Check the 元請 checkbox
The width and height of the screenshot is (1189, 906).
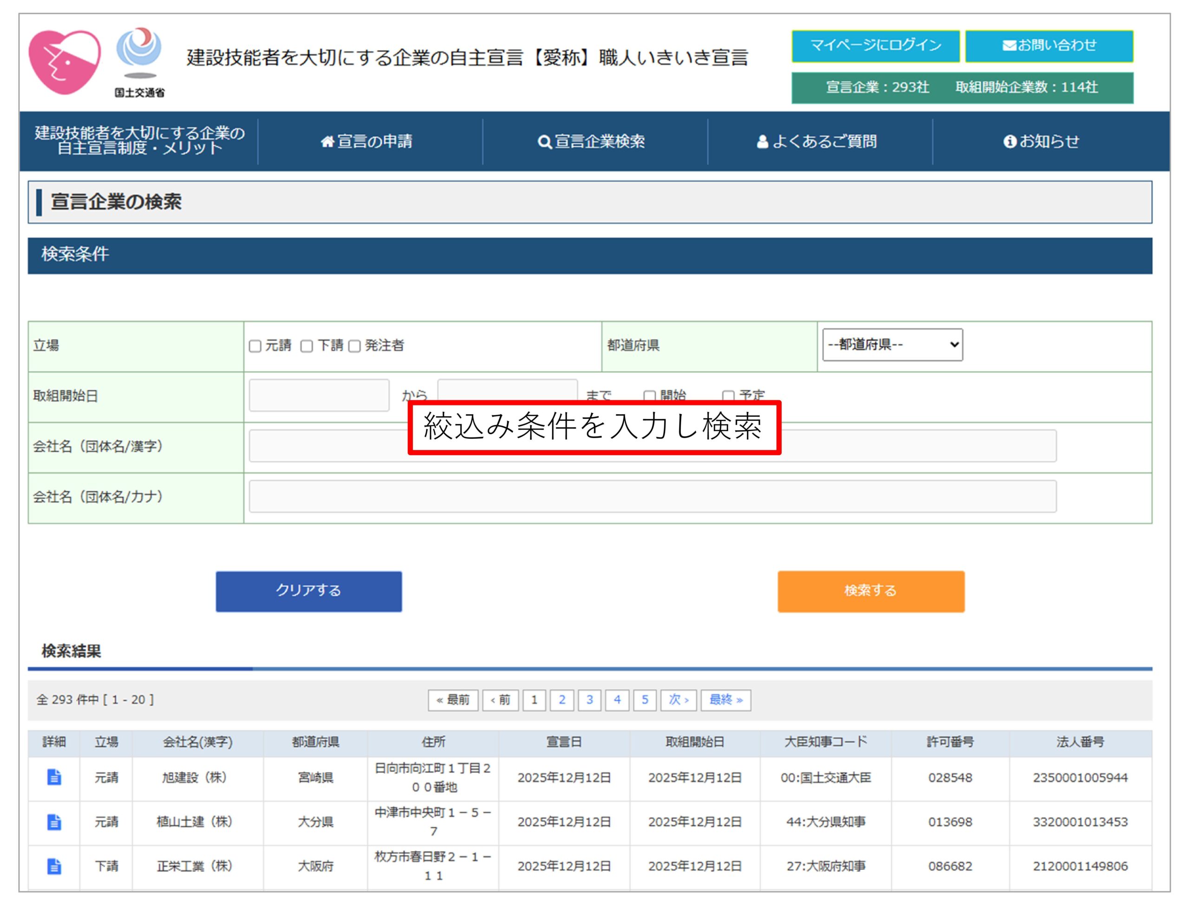(x=255, y=346)
